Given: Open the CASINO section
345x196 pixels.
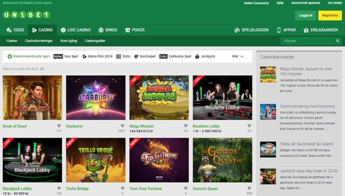Looking at the screenshot, I should tap(42, 30).
